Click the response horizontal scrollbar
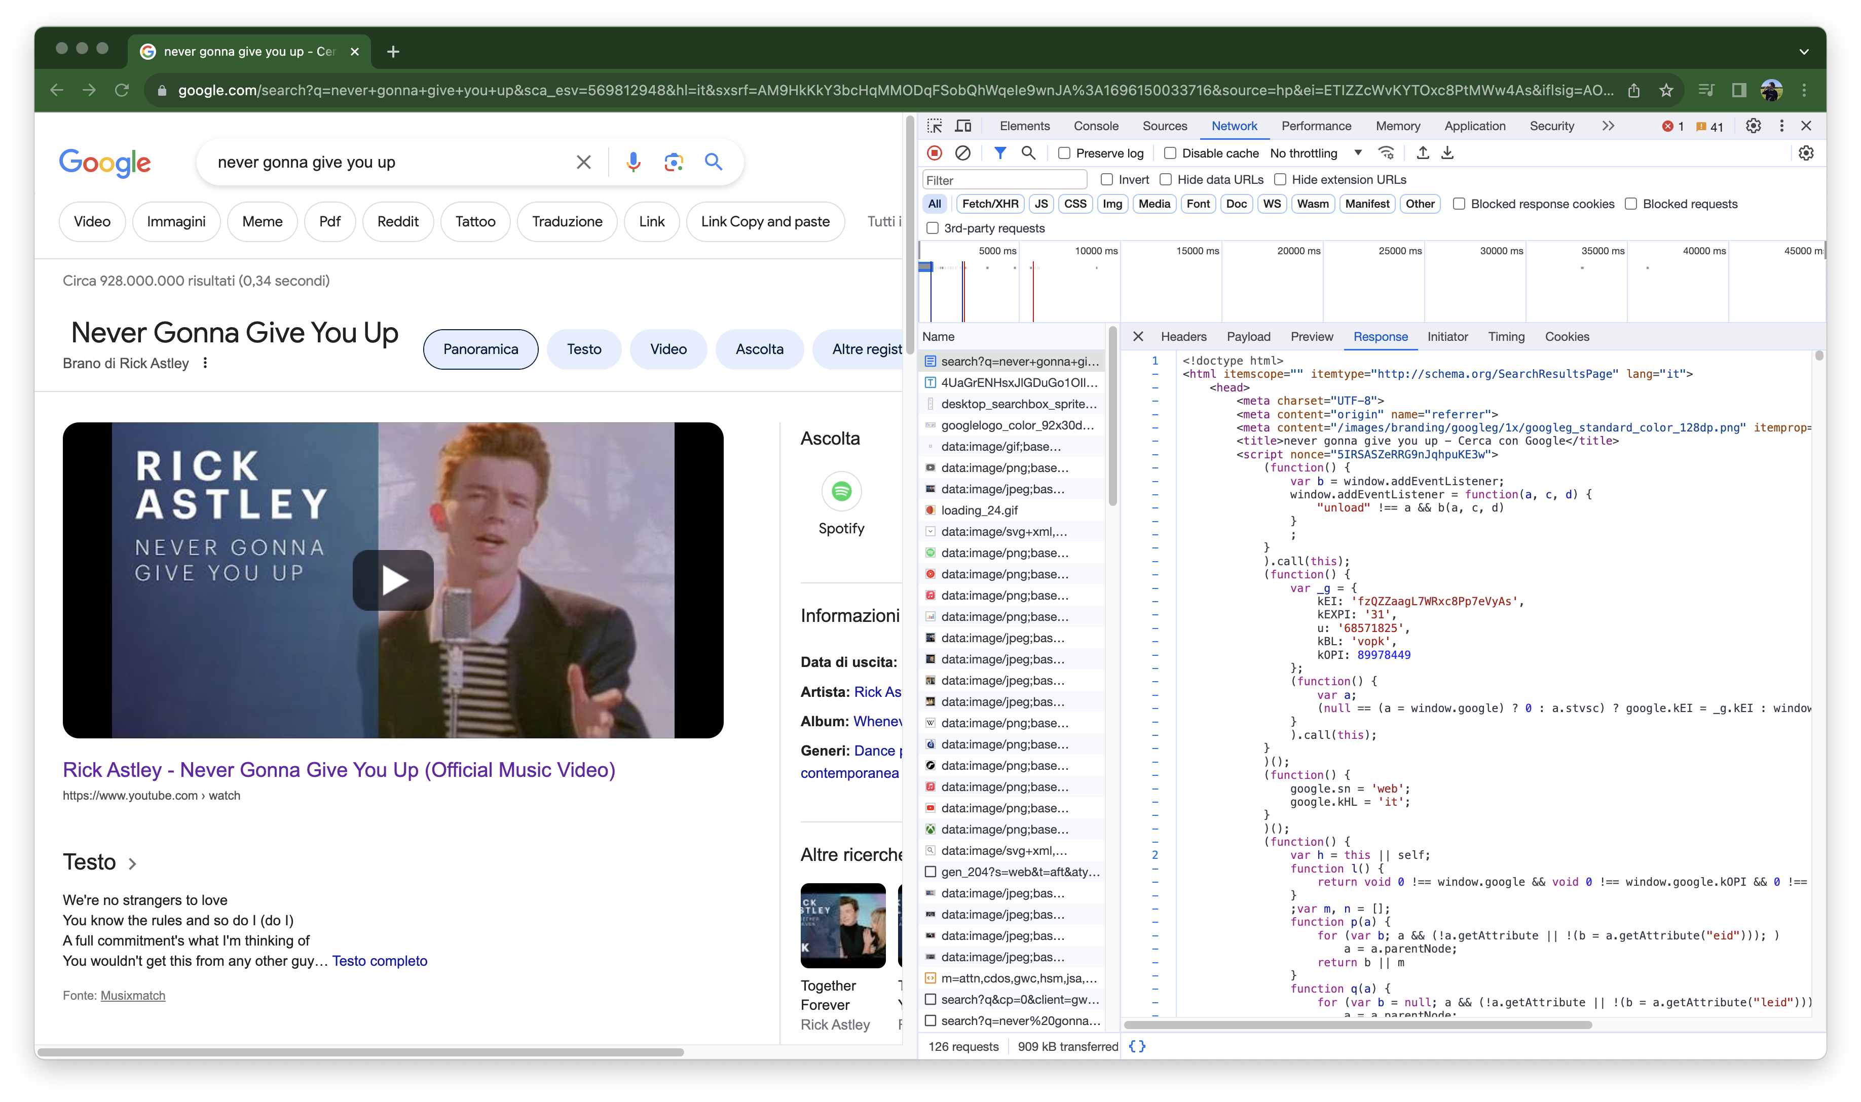Screen dimensions: 1861x1102 coord(1358,1025)
